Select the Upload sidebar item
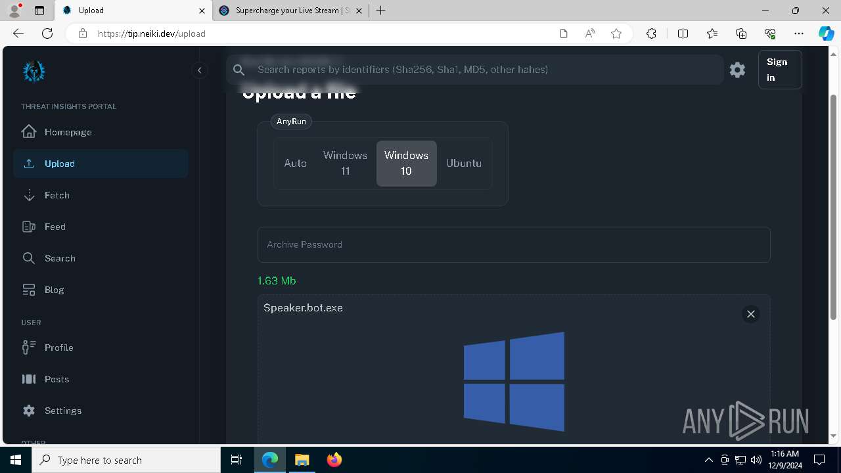The width and height of the screenshot is (841, 473). [x=101, y=164]
